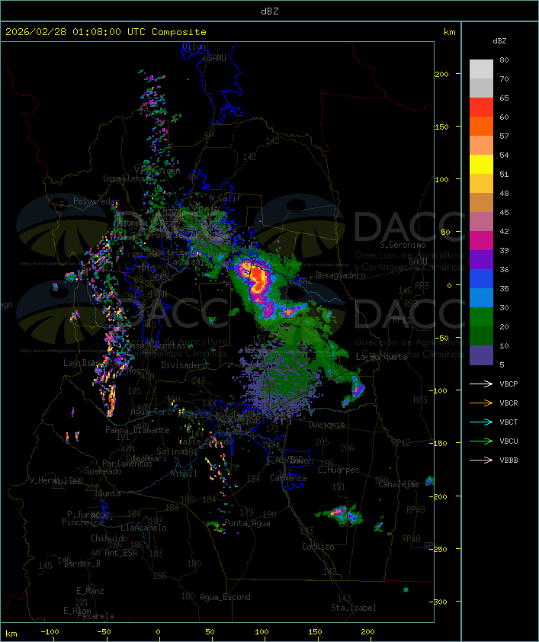Click the 'VBBB' legend label
The width and height of the screenshot is (539, 642).
coord(509,461)
